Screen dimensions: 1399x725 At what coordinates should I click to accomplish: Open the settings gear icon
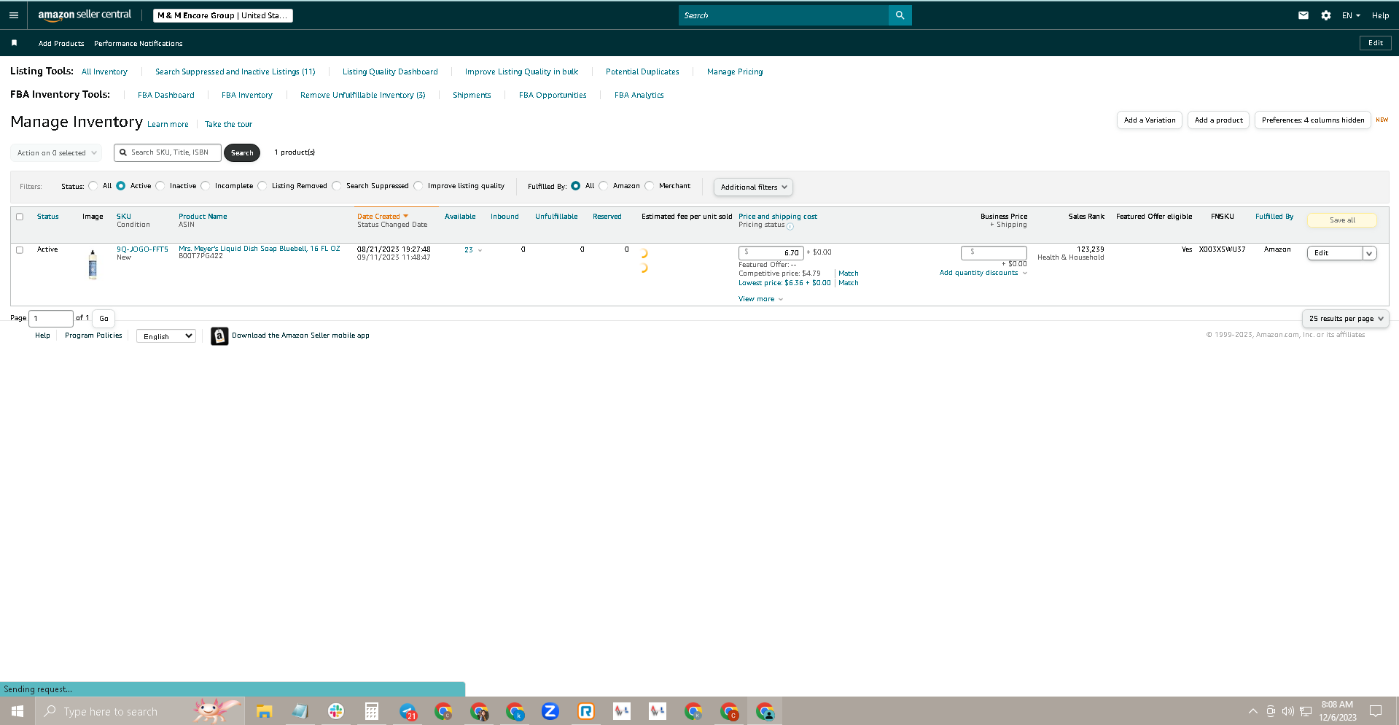1326,15
